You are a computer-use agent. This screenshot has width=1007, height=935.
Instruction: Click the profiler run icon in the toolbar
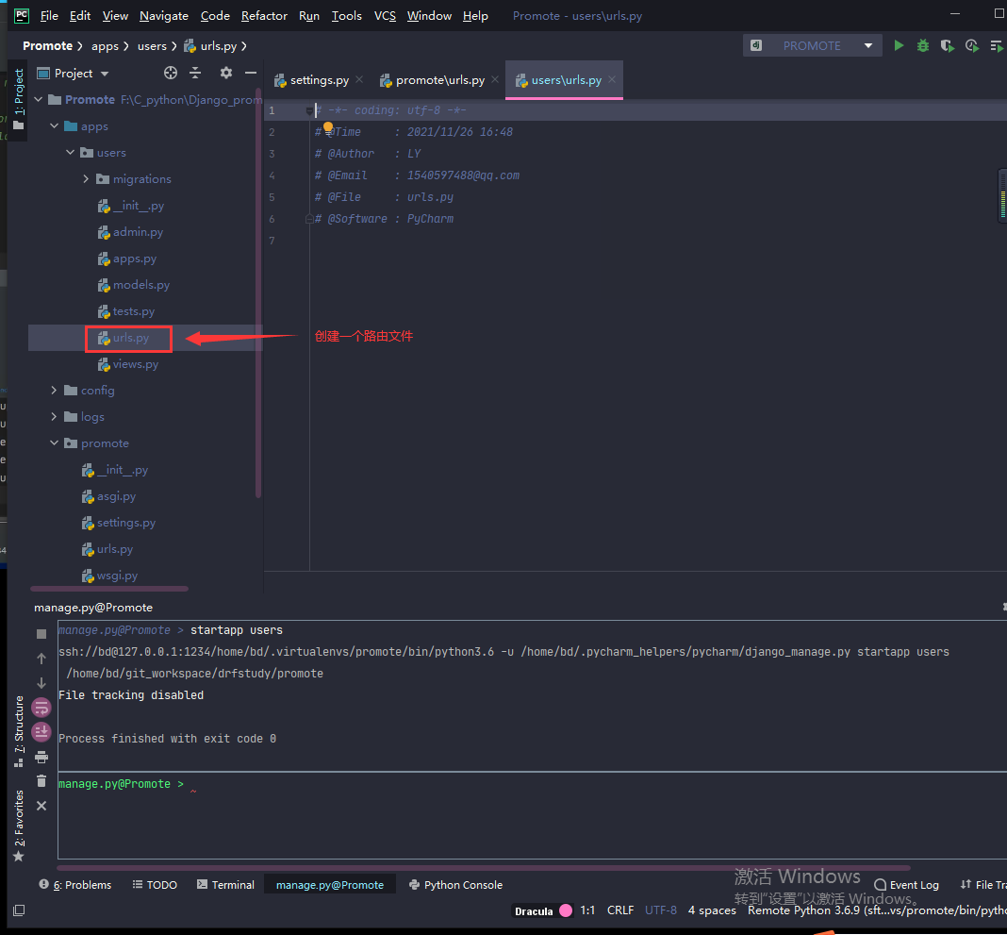972,45
